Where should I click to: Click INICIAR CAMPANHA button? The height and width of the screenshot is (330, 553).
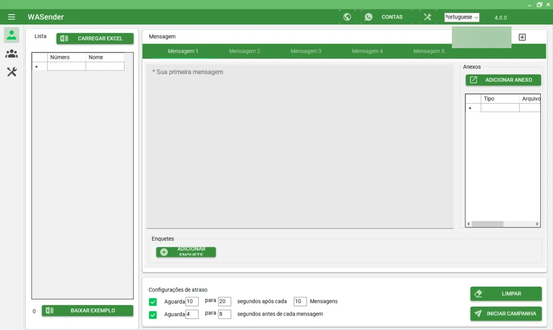tap(506, 313)
